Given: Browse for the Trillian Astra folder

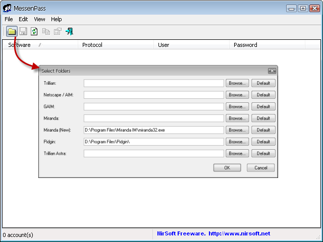Looking at the screenshot, I should point(237,153).
